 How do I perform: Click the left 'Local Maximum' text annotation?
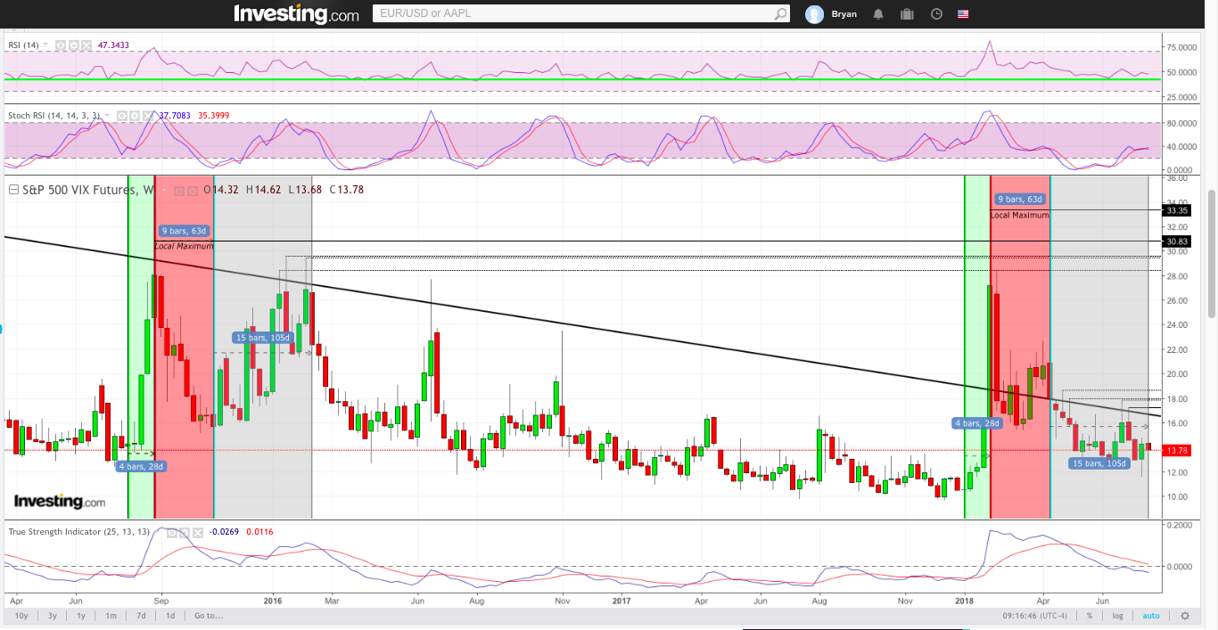pos(185,246)
